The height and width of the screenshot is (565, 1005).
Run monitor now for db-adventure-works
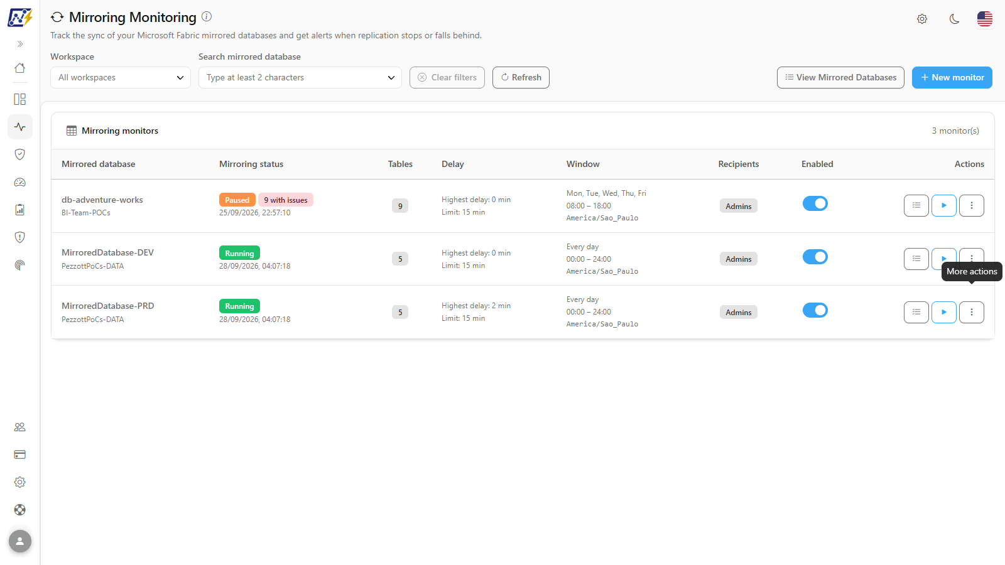point(944,205)
